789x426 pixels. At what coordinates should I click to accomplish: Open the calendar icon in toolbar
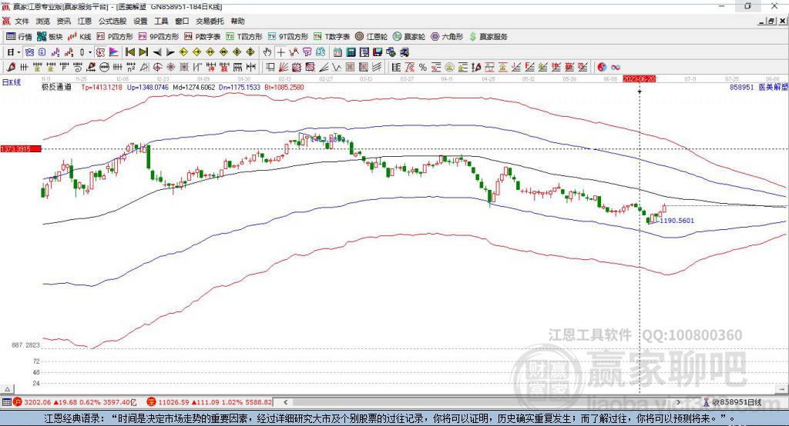(337, 52)
